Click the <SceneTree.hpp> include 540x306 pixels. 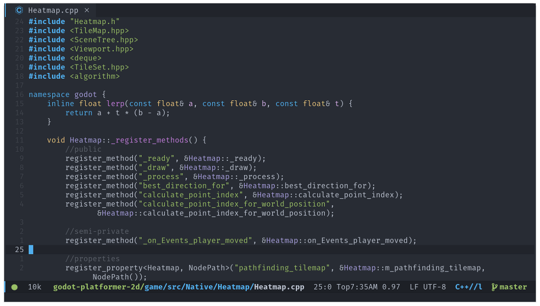click(104, 40)
